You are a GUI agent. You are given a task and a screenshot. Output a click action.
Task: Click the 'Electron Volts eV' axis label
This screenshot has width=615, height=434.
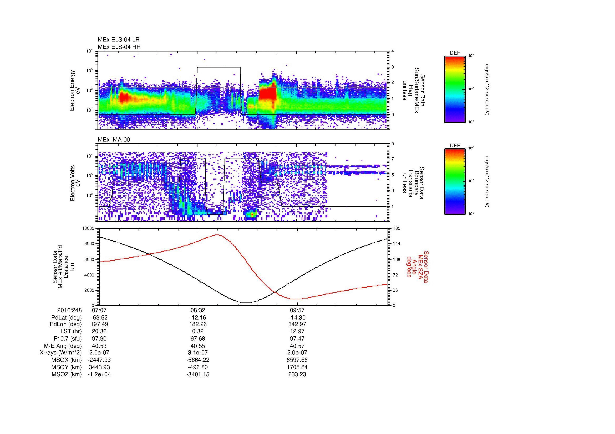pyautogui.click(x=75, y=183)
